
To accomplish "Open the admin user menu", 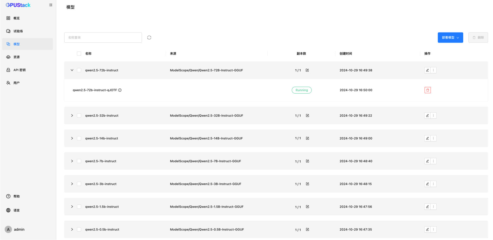I will coord(15,230).
